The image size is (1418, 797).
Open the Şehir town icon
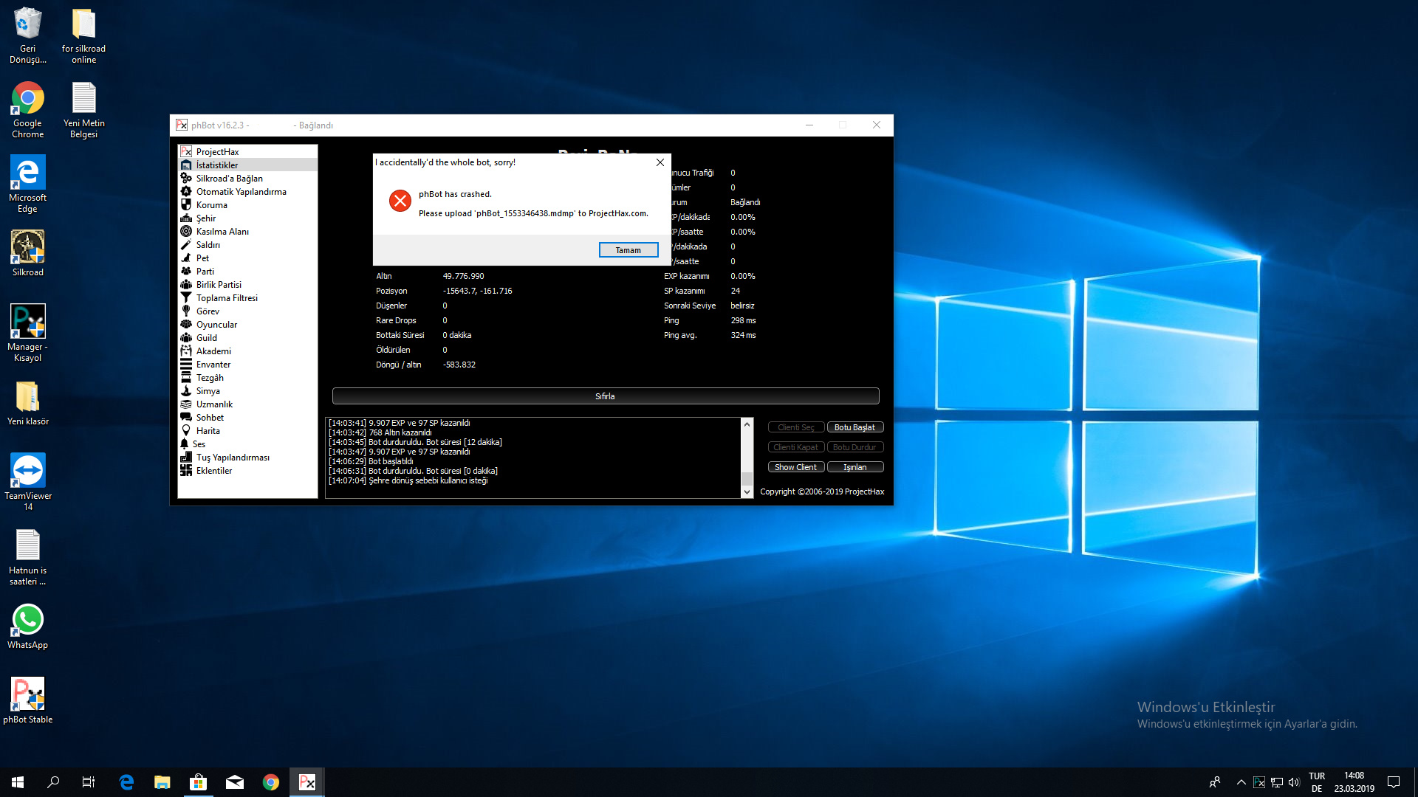point(186,218)
